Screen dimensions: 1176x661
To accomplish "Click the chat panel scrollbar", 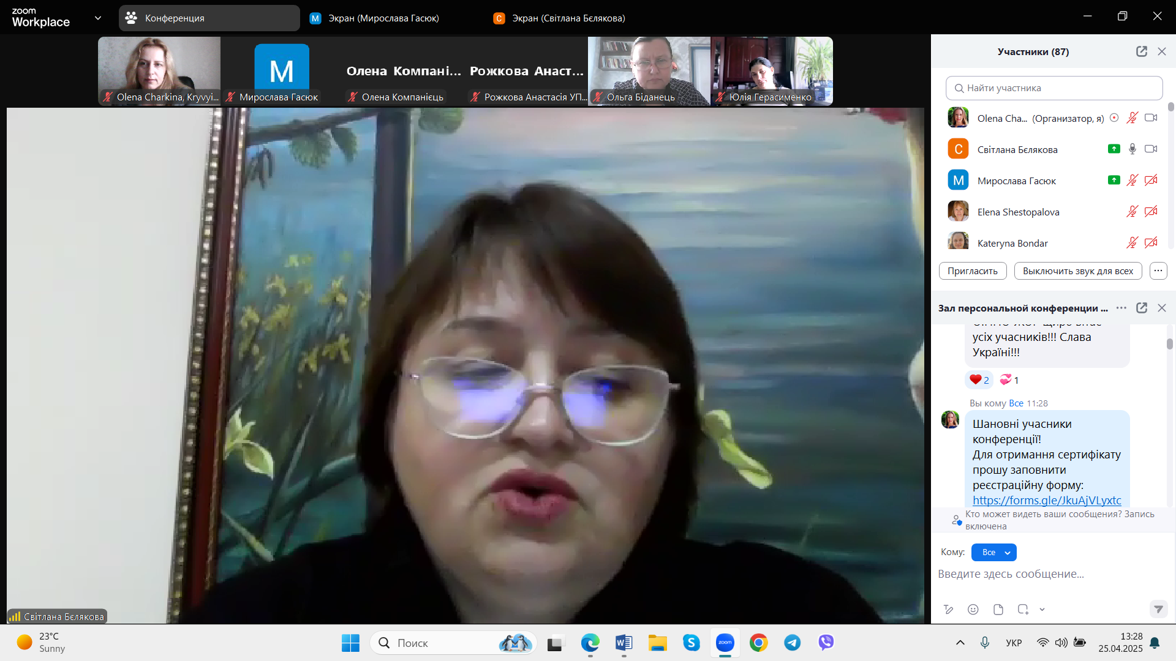I will (x=1169, y=344).
